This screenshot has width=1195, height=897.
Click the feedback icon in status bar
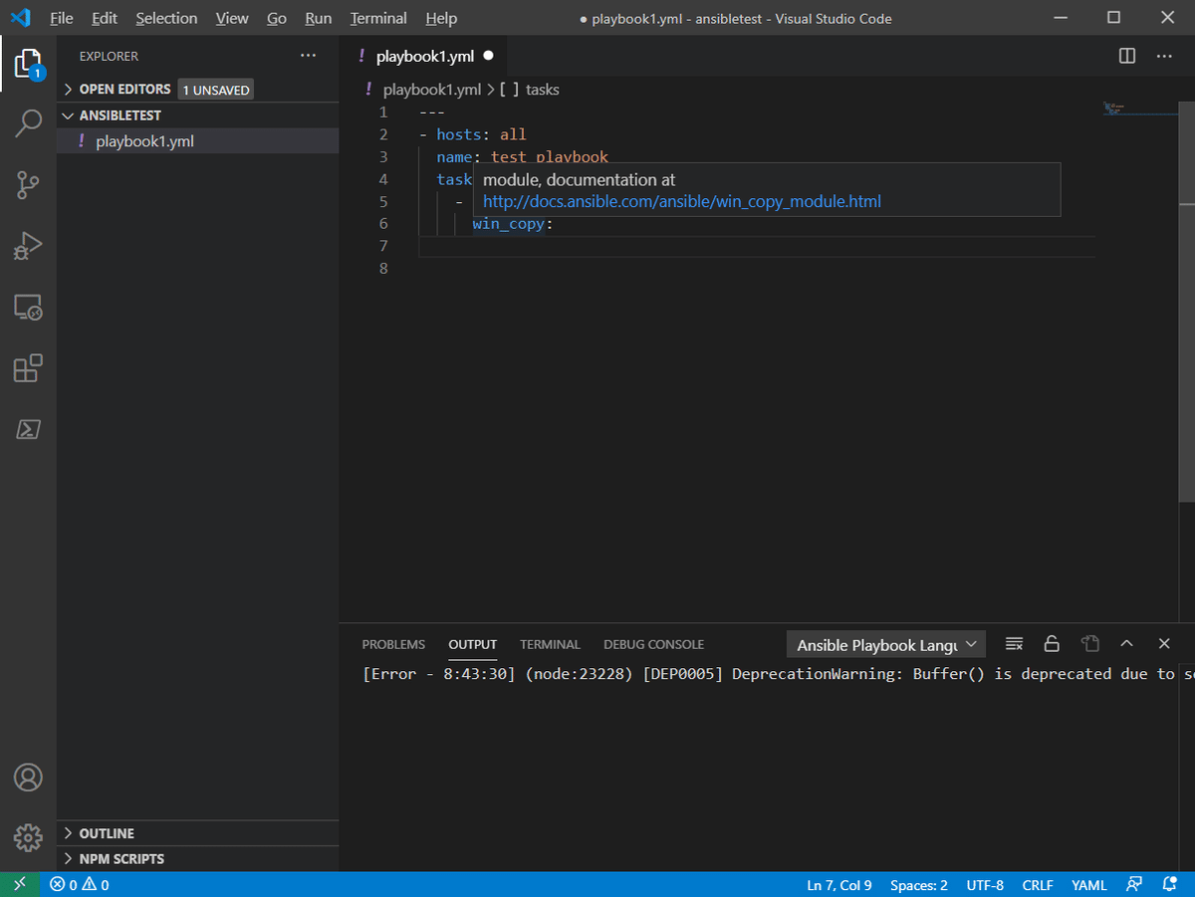pyautogui.click(x=1133, y=884)
